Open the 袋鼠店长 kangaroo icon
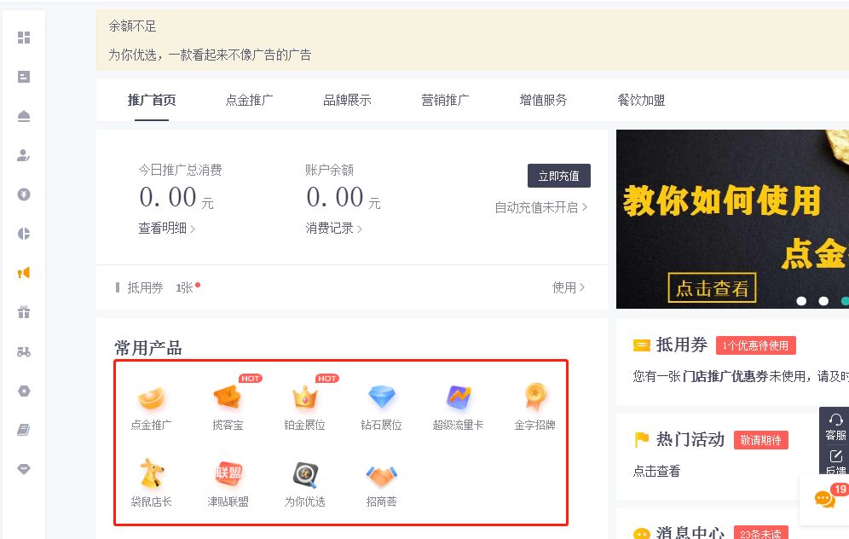 [151, 473]
